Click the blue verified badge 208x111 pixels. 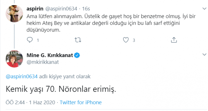click(77, 55)
